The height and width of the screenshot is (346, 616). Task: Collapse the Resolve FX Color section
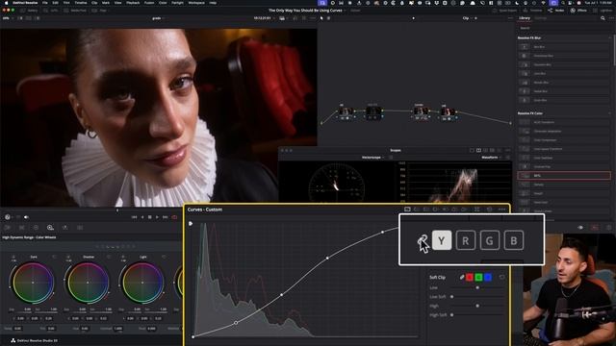(609, 113)
